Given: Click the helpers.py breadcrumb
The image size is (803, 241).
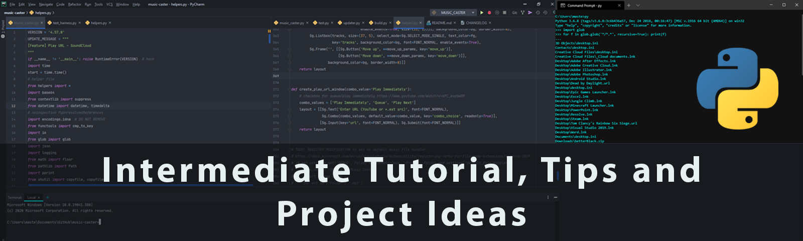Looking at the screenshot, I should 41,13.
